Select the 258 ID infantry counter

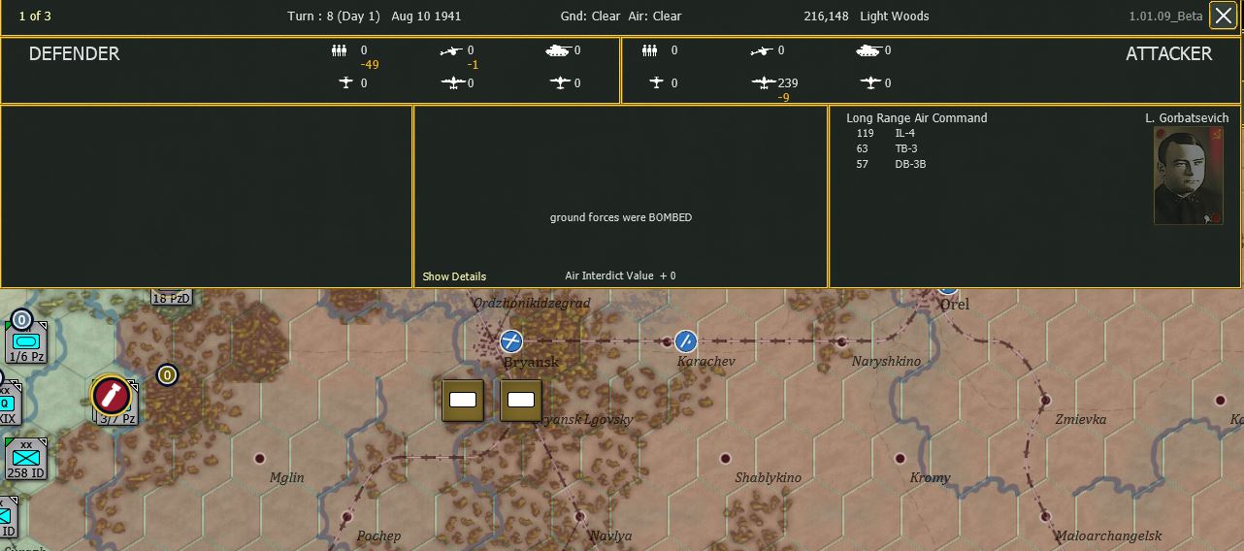pos(26,459)
